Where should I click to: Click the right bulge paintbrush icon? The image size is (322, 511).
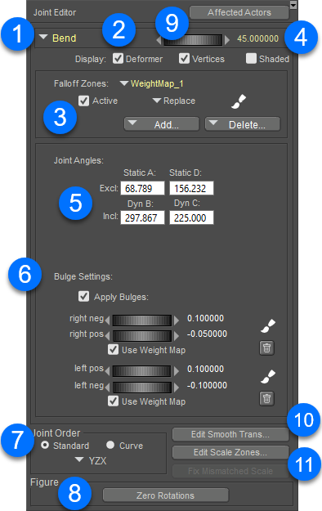(268, 326)
